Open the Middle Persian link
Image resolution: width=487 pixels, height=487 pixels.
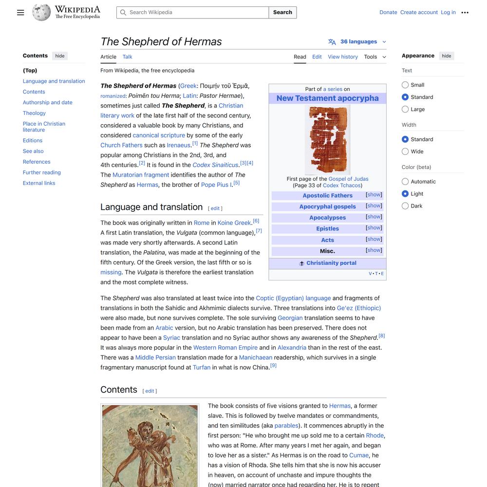point(155,357)
